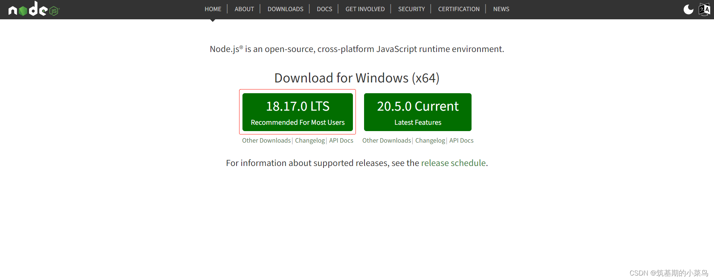This screenshot has width=714, height=280.
Task: Open the language translation icon
Action: 704,9
